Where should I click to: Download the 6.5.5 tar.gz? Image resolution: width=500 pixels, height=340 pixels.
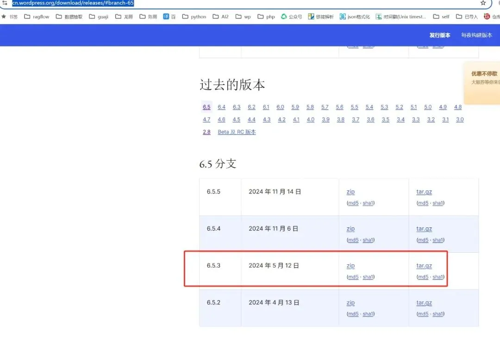point(424,192)
